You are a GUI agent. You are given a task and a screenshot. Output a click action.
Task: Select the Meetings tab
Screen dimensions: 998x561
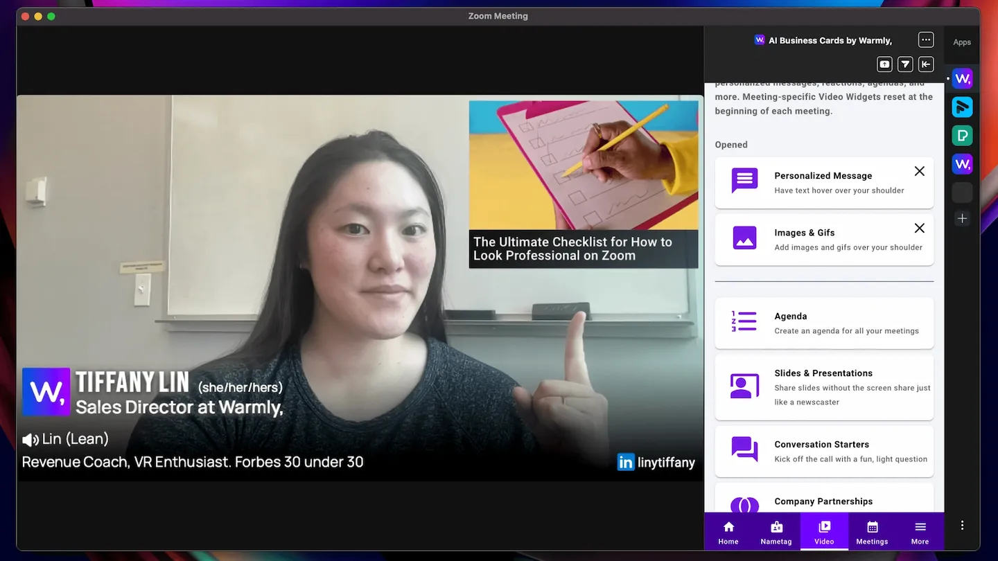point(872,531)
